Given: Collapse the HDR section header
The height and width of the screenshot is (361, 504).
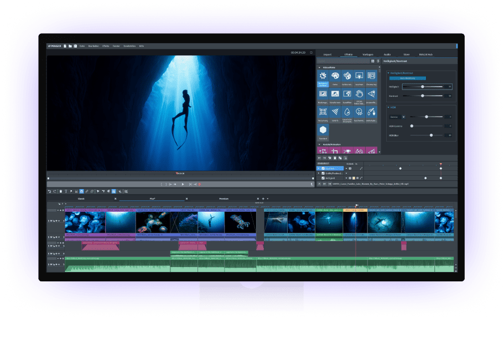Looking at the screenshot, I should tap(388, 107).
